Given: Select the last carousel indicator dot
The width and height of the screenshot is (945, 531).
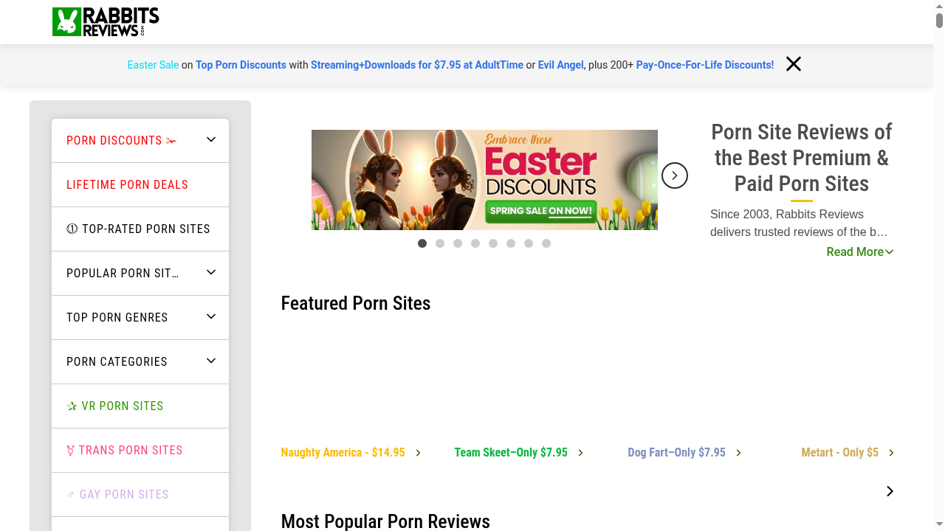Looking at the screenshot, I should coord(546,243).
